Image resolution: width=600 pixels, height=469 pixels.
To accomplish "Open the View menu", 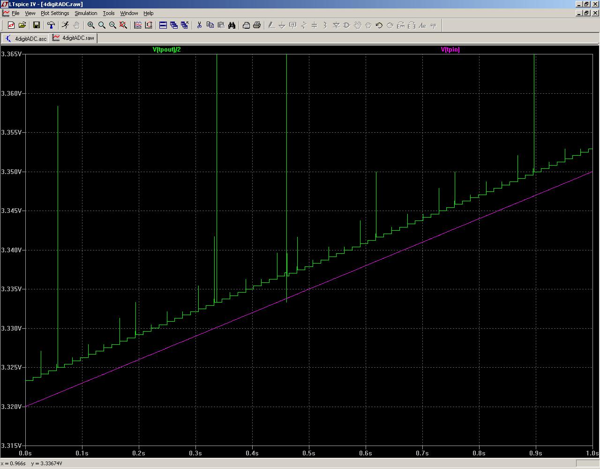I will [30, 13].
